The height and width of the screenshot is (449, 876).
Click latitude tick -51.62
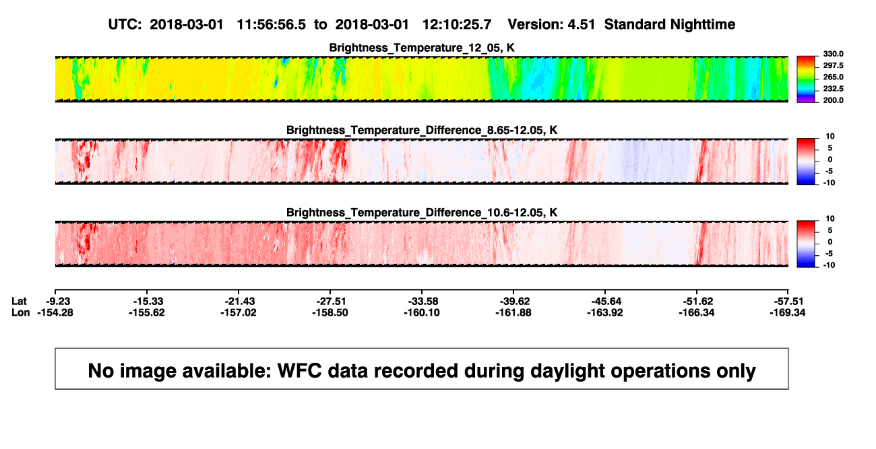[x=698, y=301]
